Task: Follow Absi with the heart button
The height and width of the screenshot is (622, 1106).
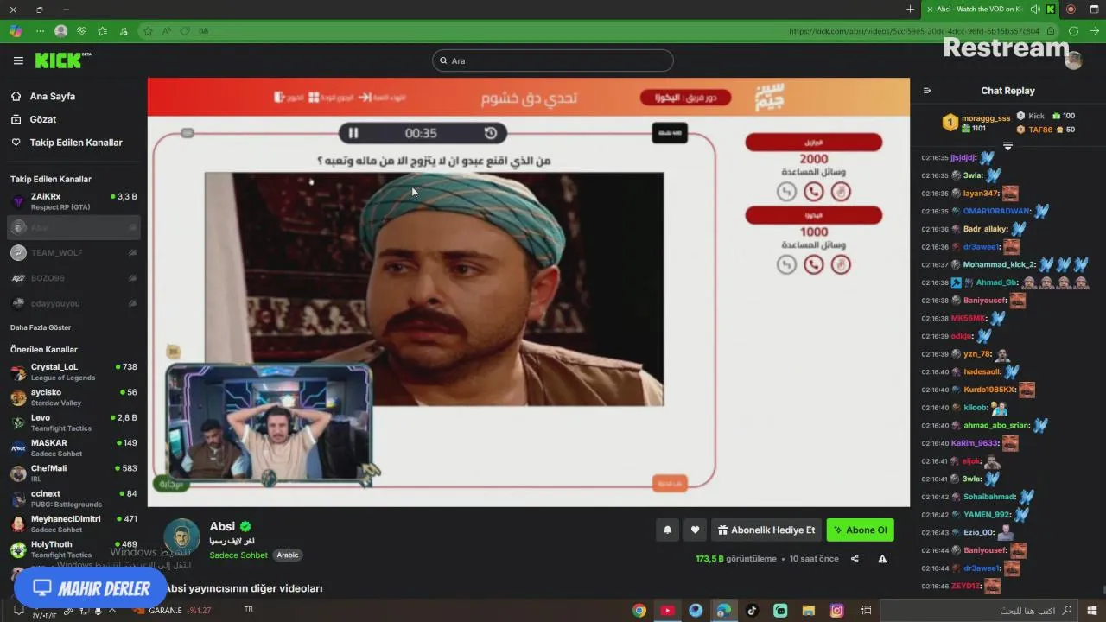Action: coord(695,530)
